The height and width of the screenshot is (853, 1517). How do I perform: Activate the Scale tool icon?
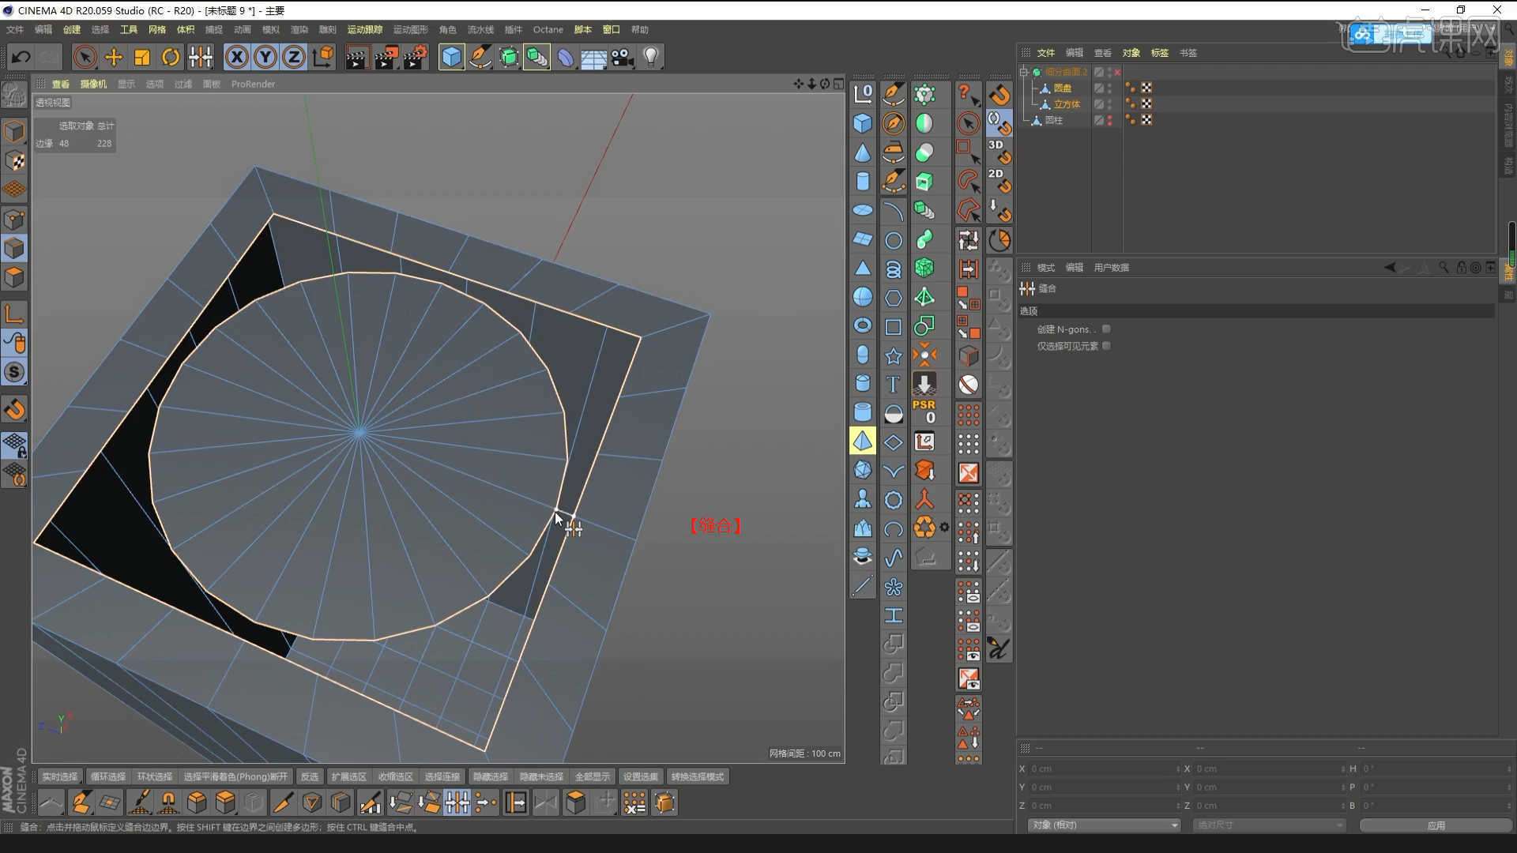[x=142, y=57]
